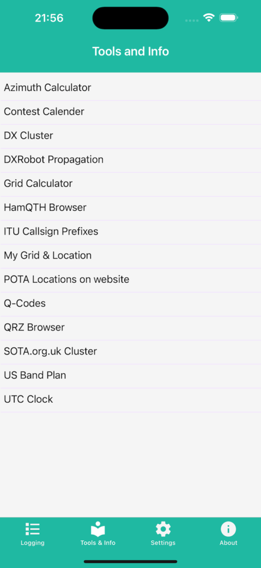The width and height of the screenshot is (261, 568).
Task: Open the About info icon
Action: point(228,529)
